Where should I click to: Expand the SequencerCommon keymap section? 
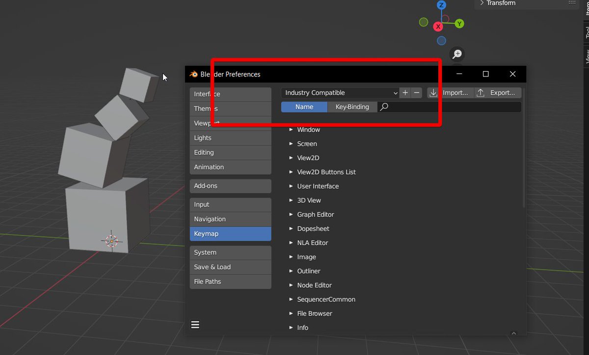(x=291, y=299)
